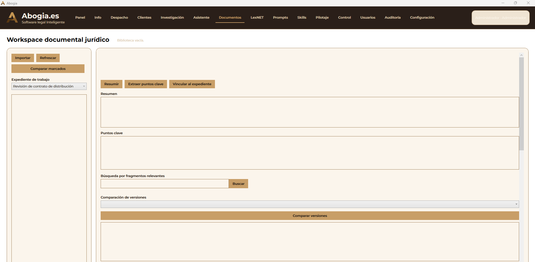Expand the Comparación de versiones combo box
Screen dimensions: 535x262
tap(309, 204)
